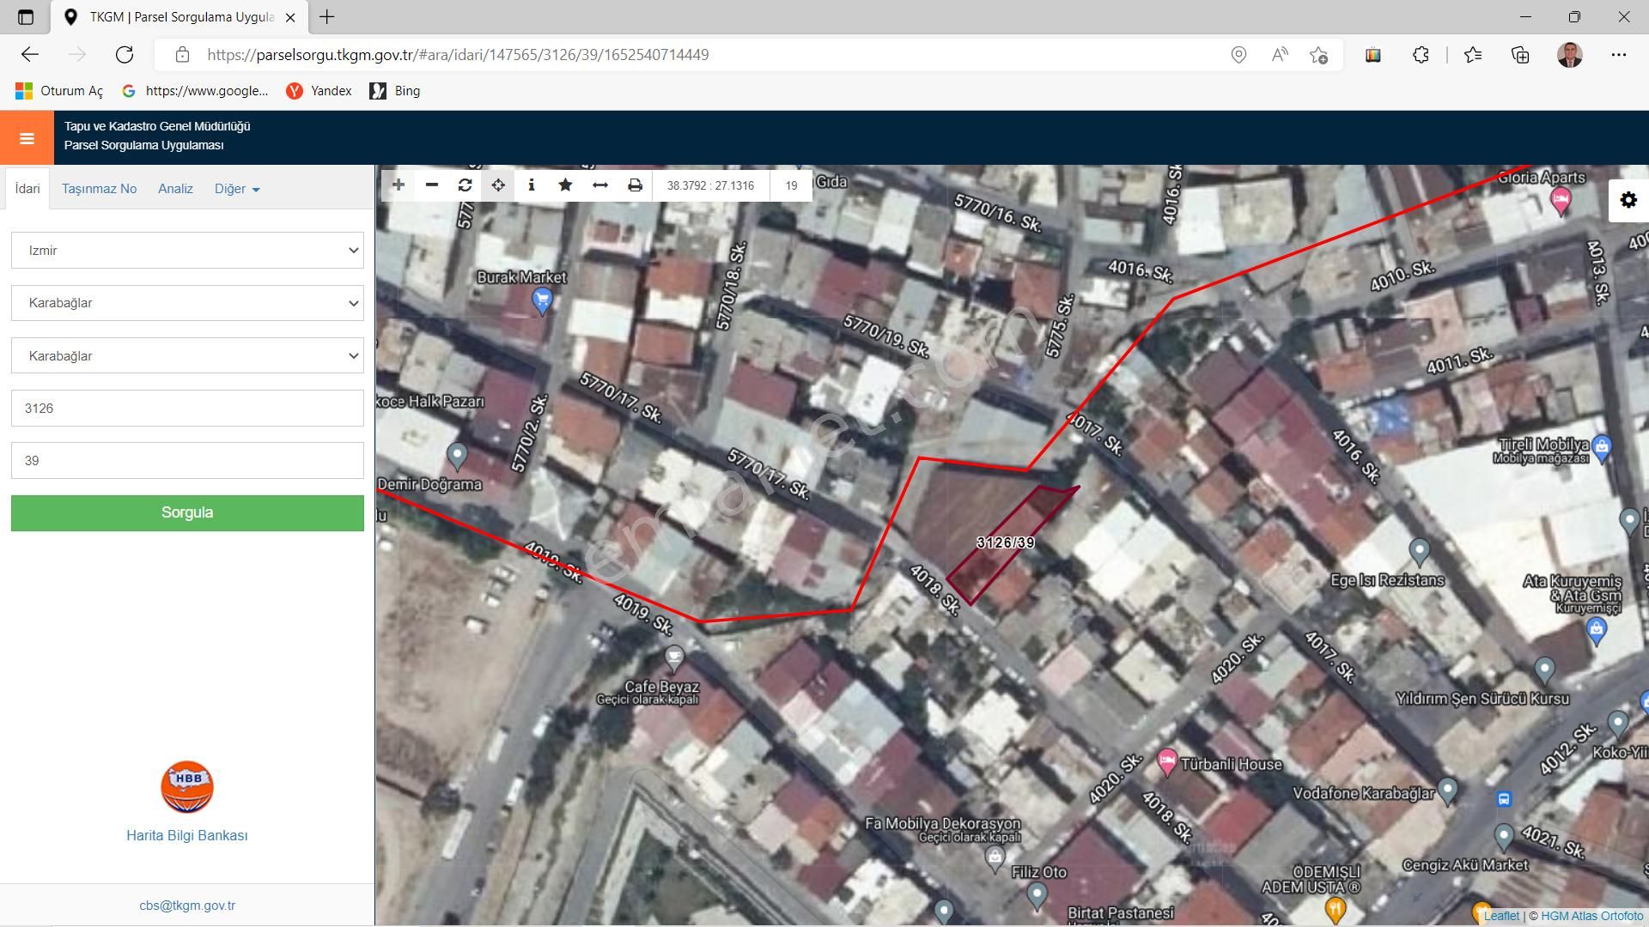Close the TKGM Parsel Sorgulama tab
Screen dimensions: 1649x927
click(x=290, y=17)
